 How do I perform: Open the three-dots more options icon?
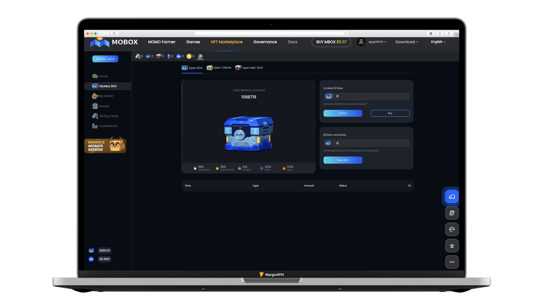click(x=452, y=262)
